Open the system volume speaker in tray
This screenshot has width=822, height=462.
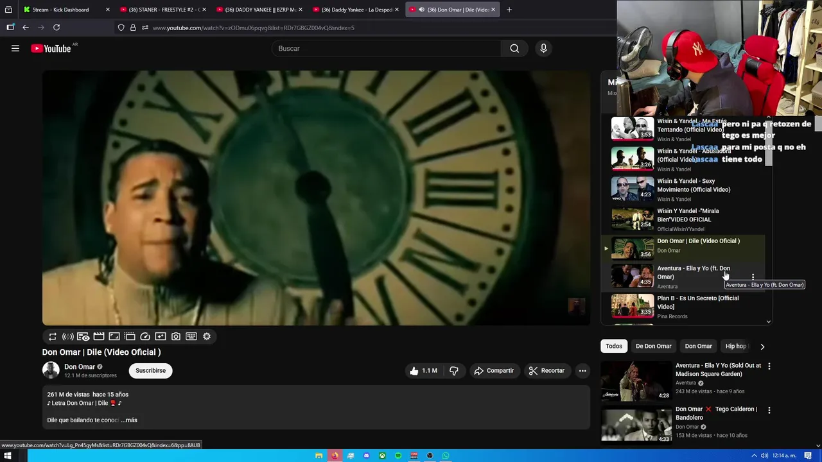click(764, 456)
